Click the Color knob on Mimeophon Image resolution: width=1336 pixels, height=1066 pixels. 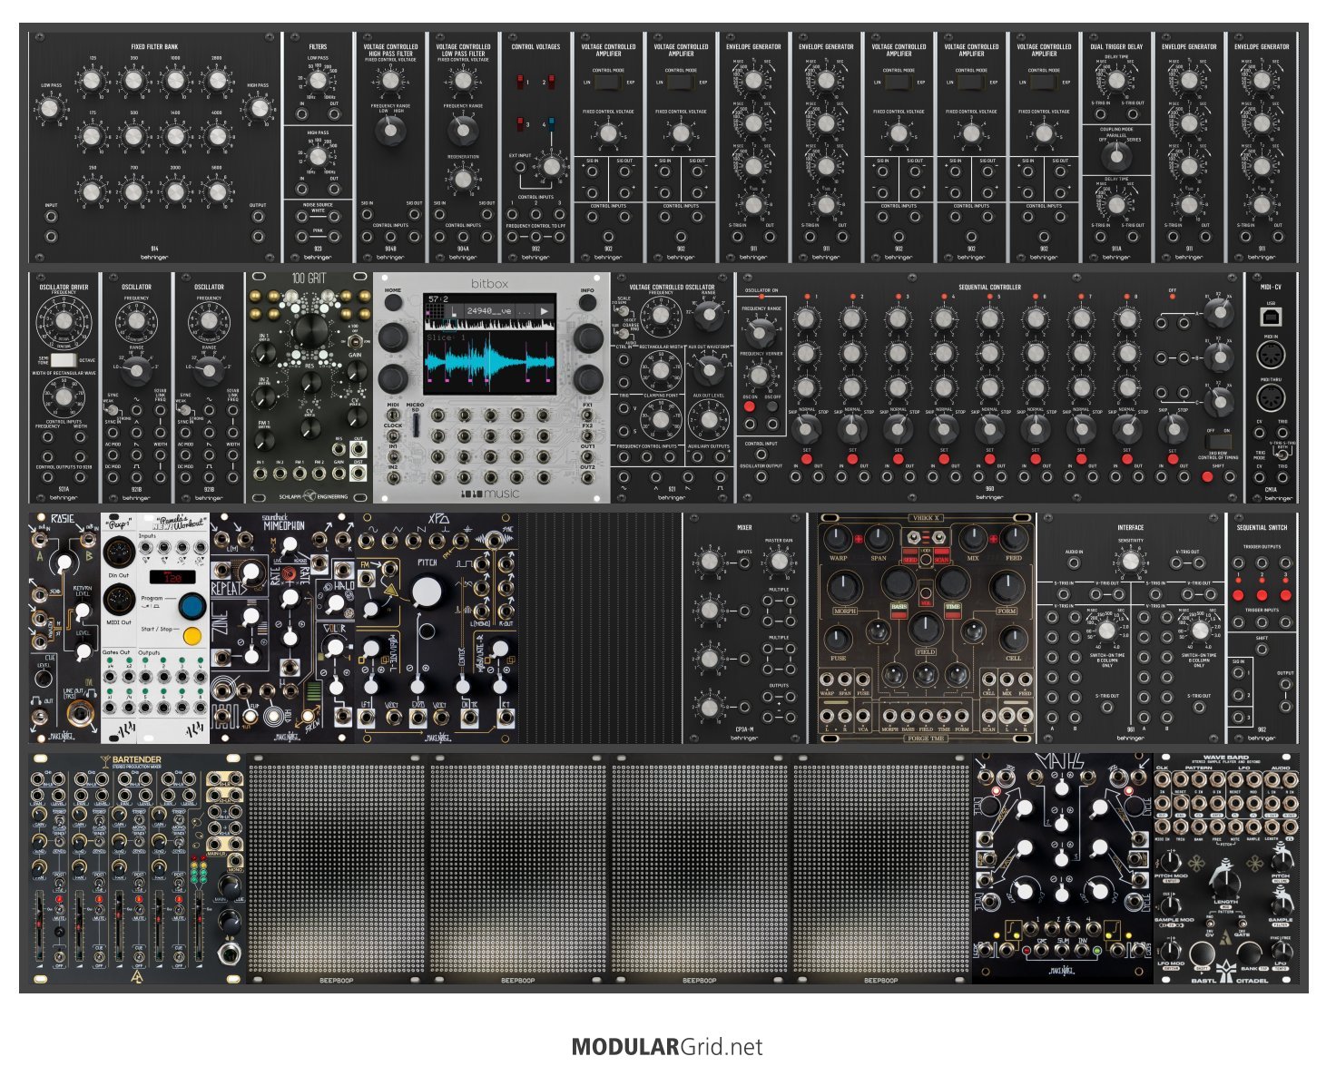point(336,647)
